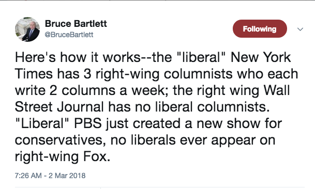Click "right-wing Fox." ending the tweet
Screen dimensions: 315x189
point(63,157)
